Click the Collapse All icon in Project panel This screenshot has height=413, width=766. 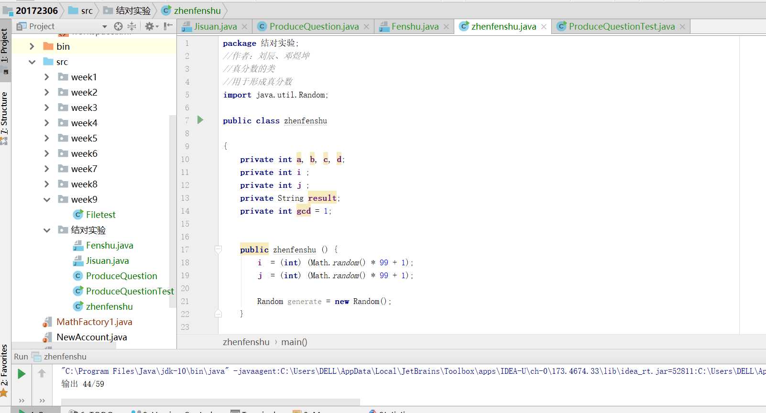tap(132, 26)
